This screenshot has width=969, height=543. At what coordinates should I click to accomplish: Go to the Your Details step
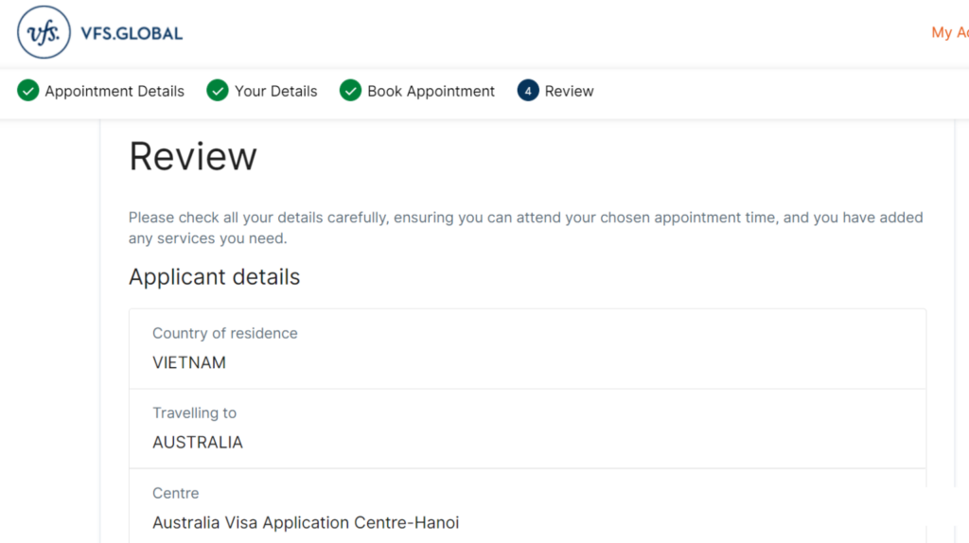(275, 92)
